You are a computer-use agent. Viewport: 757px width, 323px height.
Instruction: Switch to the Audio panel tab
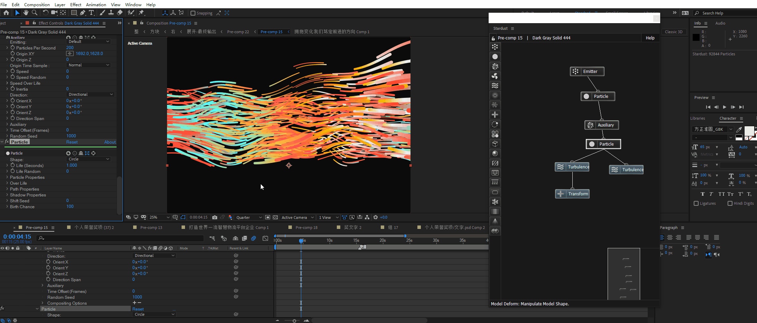(720, 23)
